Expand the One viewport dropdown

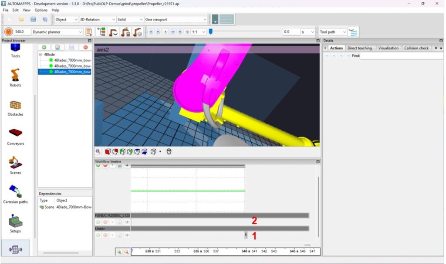205,19
